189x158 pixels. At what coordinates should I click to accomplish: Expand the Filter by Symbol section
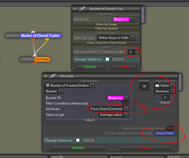tap(106, 29)
